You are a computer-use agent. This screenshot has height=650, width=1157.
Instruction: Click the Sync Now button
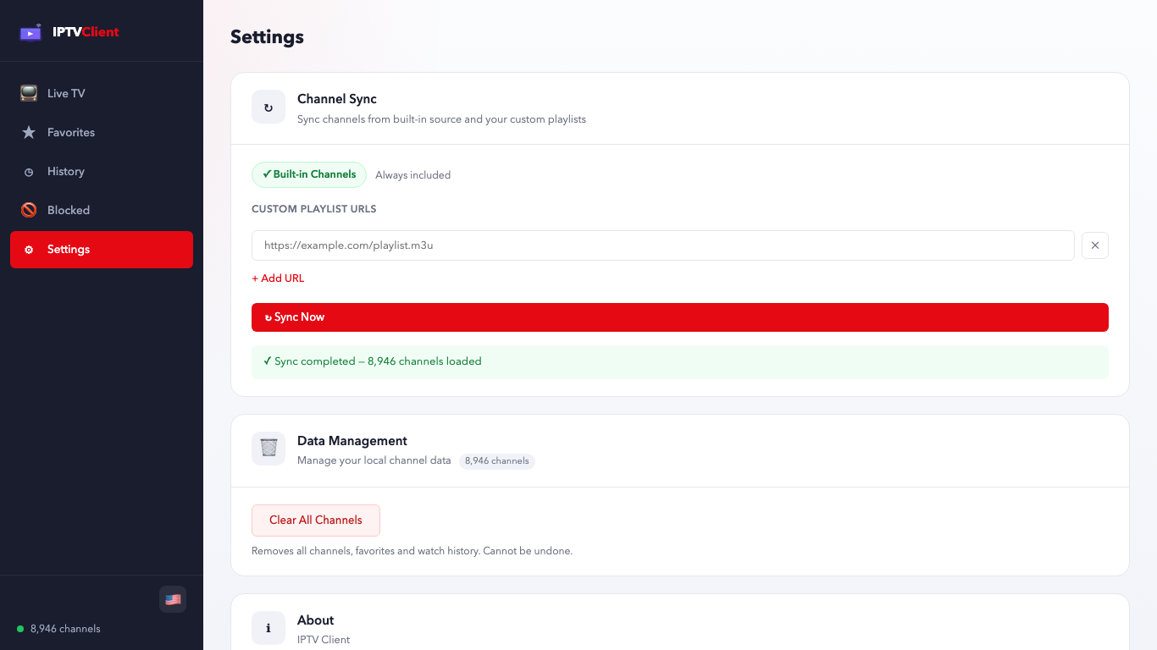(x=680, y=317)
